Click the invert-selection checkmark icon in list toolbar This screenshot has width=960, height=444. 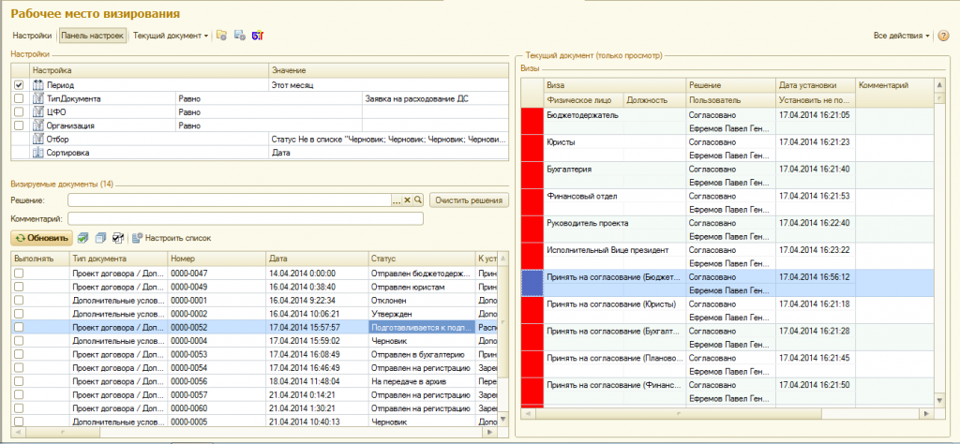118,238
